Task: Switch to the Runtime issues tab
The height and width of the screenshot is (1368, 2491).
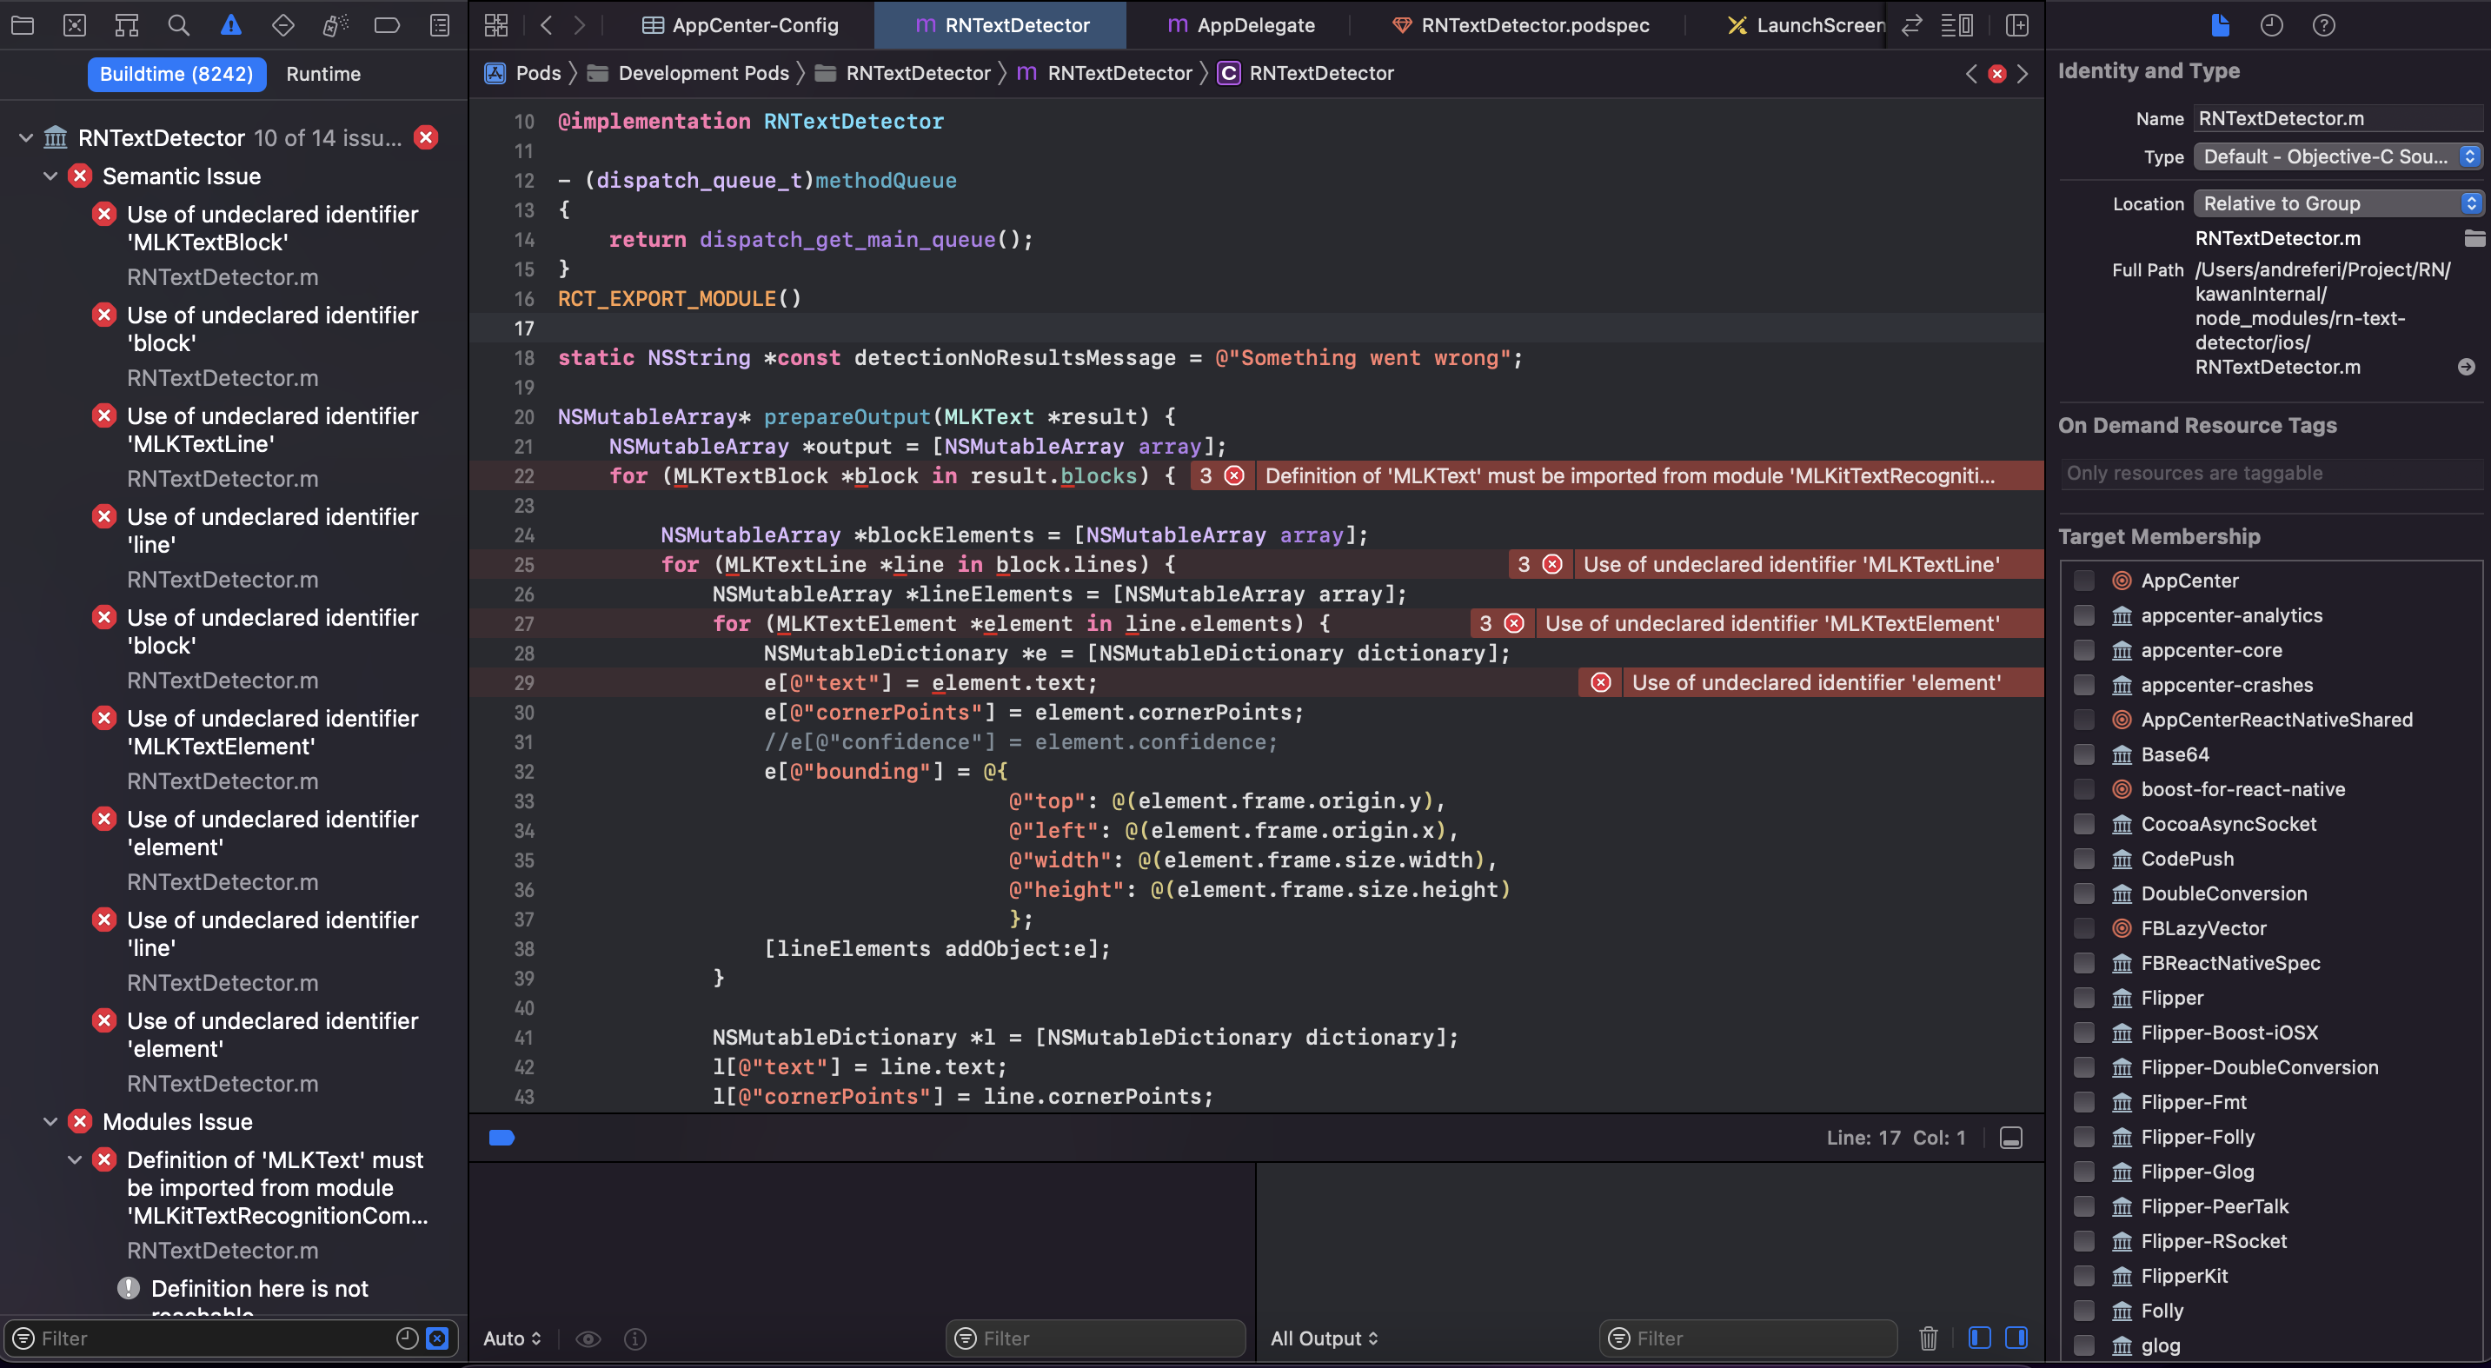Action: 323,74
